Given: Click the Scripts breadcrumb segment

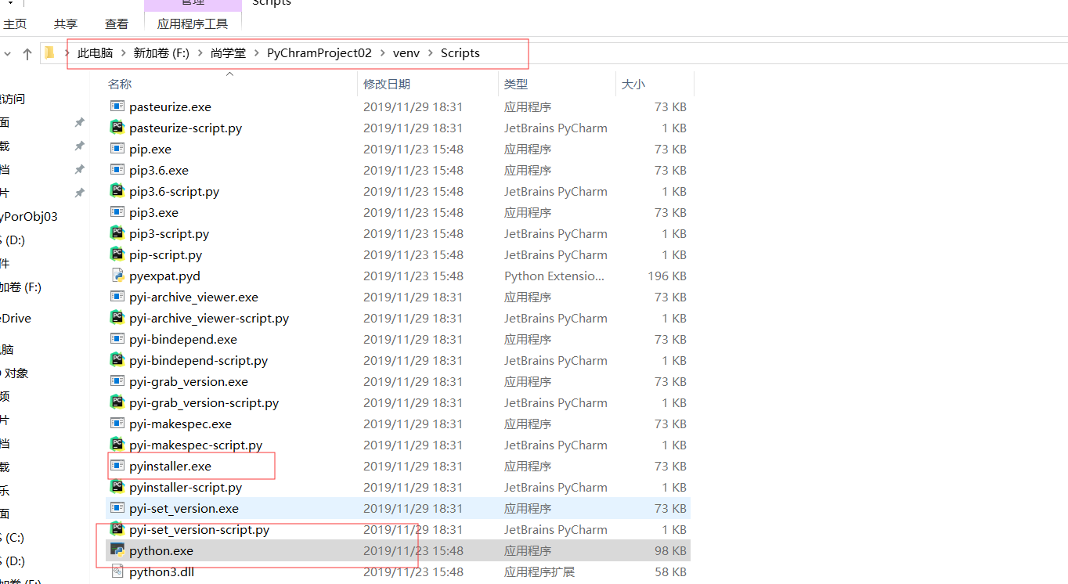Looking at the screenshot, I should 460,53.
